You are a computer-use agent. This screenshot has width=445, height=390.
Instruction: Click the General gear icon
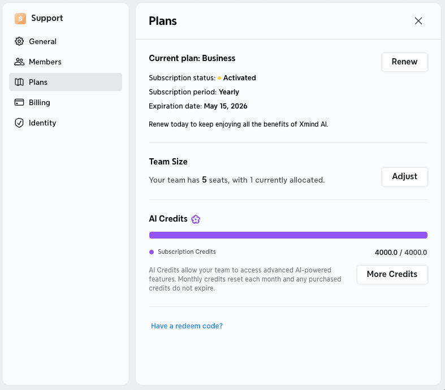(x=19, y=41)
